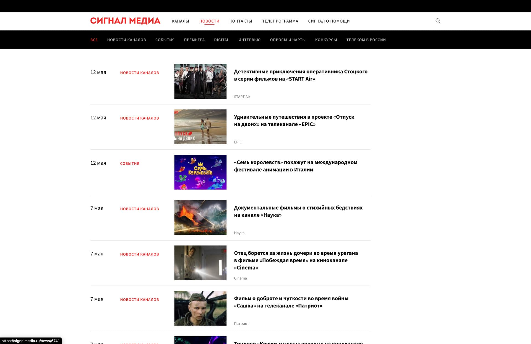Open Опросы и чарты category
531x344 pixels.
pos(288,40)
